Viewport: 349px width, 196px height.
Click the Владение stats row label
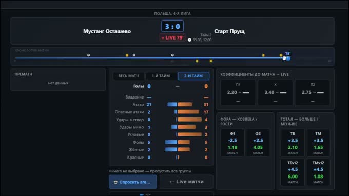click(x=134, y=97)
